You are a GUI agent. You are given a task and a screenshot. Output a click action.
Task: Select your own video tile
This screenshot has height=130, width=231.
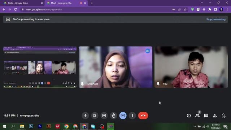click(191, 67)
